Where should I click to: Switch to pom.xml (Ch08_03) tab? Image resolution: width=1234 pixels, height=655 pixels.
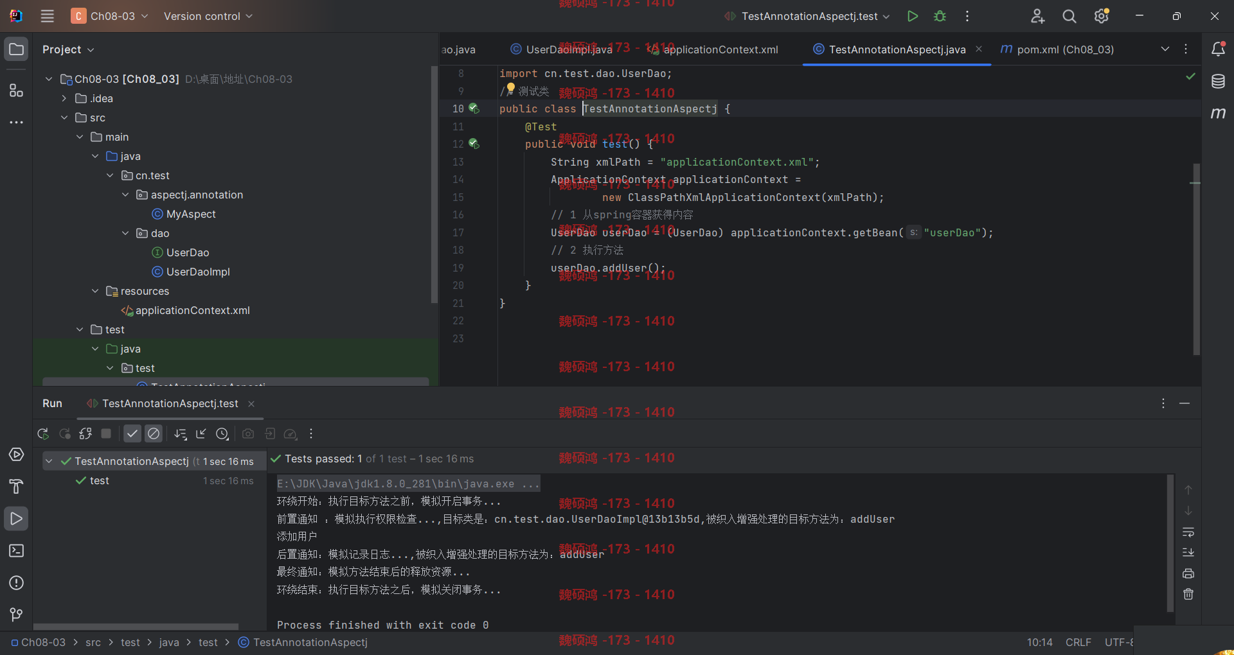[1057, 49]
